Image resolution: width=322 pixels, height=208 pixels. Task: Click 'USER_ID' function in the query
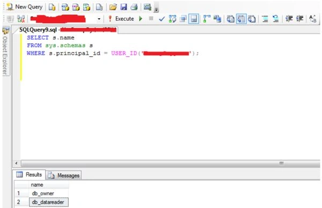pyautogui.click(x=124, y=53)
